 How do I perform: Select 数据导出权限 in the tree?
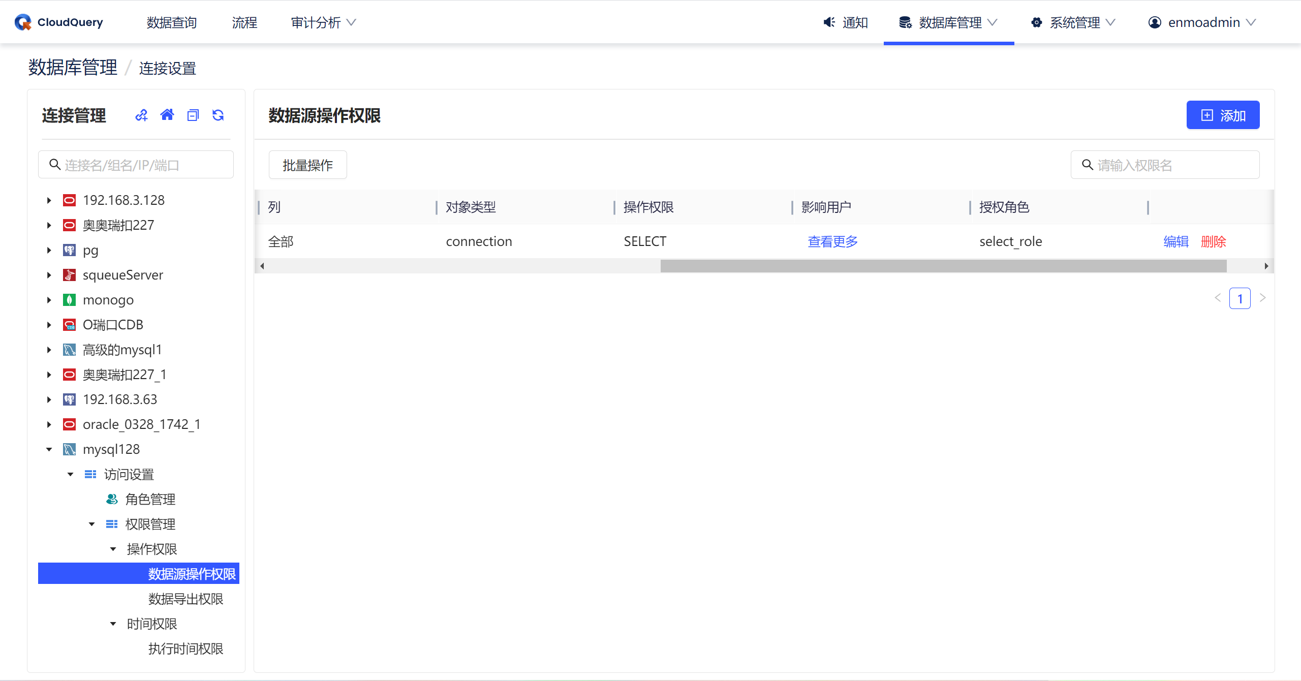185,599
